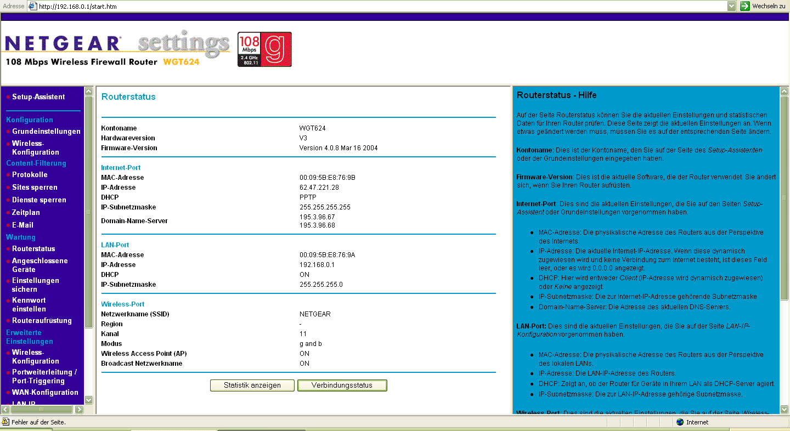
Task: Open Kennwort einstellen entry
Action: click(x=29, y=304)
